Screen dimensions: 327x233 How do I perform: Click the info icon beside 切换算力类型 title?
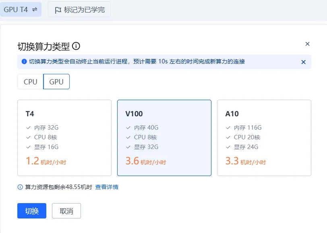(x=76, y=46)
